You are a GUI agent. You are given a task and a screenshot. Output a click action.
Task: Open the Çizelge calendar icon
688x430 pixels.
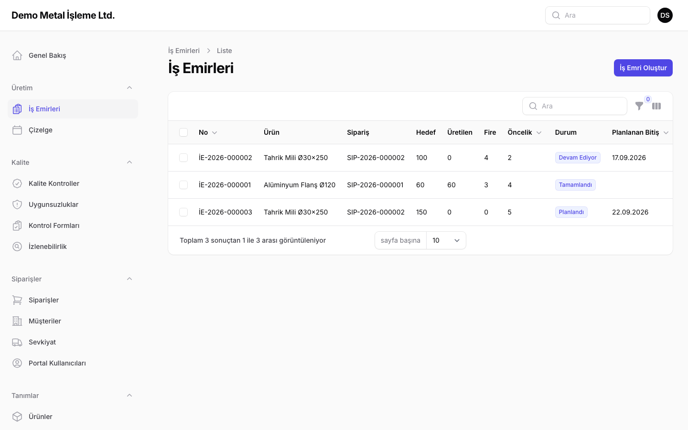point(17,130)
